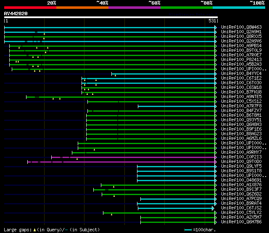
Task: Select the UniRef100_B9I3F7 label
Action: tap(241, 190)
